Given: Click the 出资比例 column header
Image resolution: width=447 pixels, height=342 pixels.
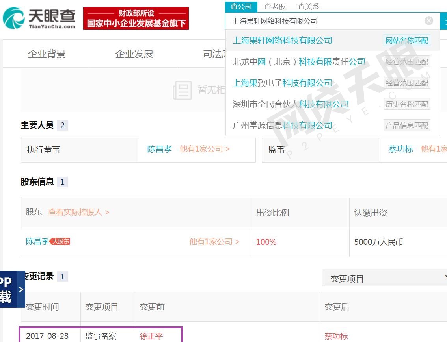Looking at the screenshot, I should [x=272, y=213].
